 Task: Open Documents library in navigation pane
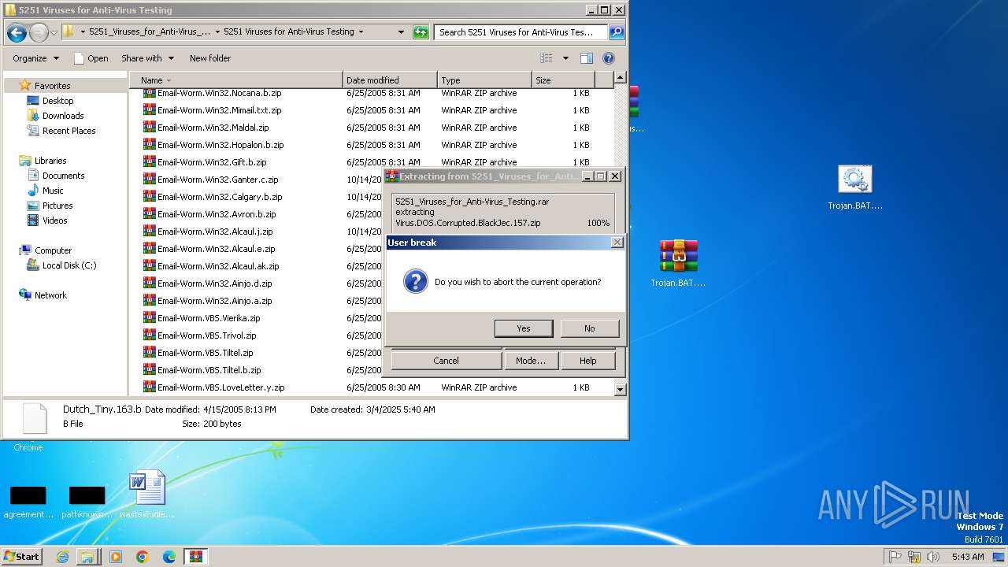(63, 176)
